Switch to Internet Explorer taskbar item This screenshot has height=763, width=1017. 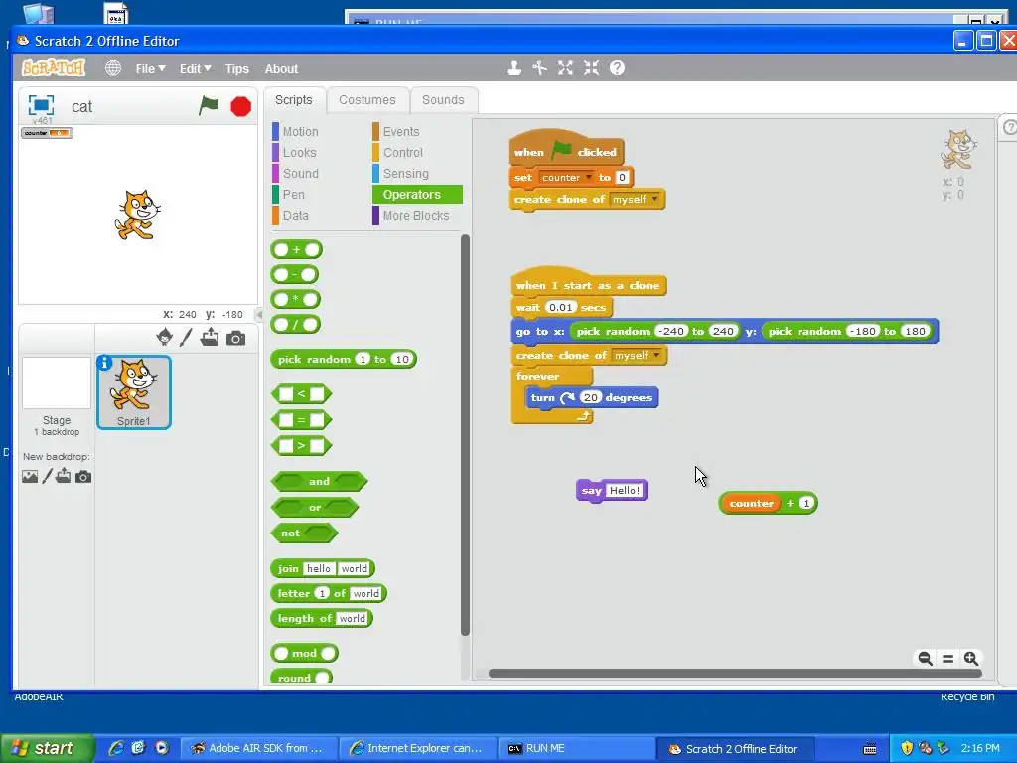(x=418, y=748)
